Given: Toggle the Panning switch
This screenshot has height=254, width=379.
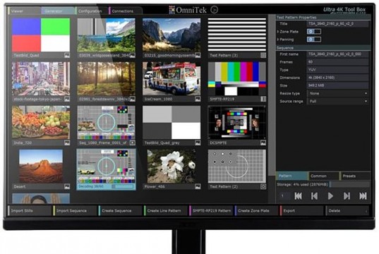Looking at the screenshot, I should coord(314,39).
